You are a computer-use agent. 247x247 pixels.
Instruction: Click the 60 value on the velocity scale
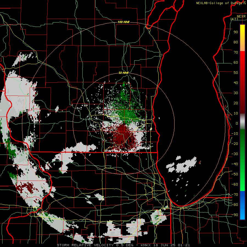(x=236, y=62)
